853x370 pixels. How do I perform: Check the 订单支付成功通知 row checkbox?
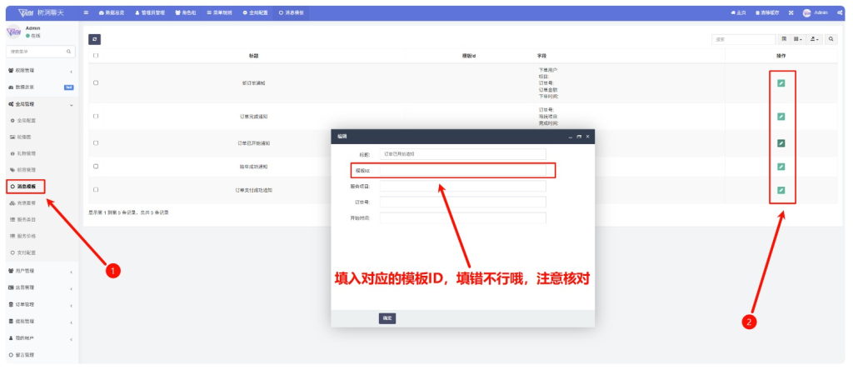coord(96,190)
